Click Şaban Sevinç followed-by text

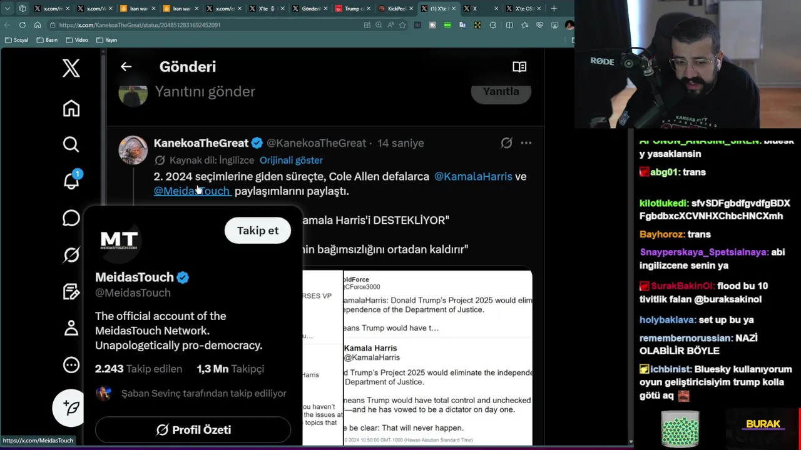[x=203, y=394]
